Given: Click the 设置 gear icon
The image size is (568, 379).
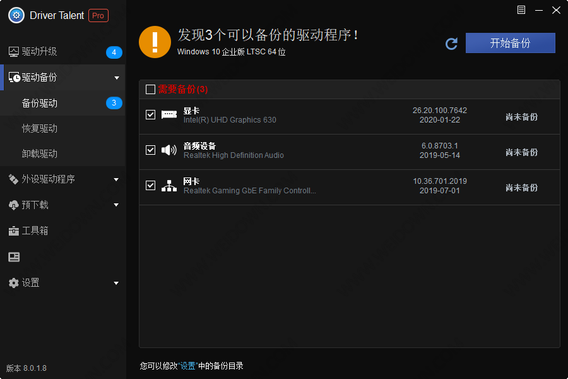Looking at the screenshot, I should click(13, 283).
